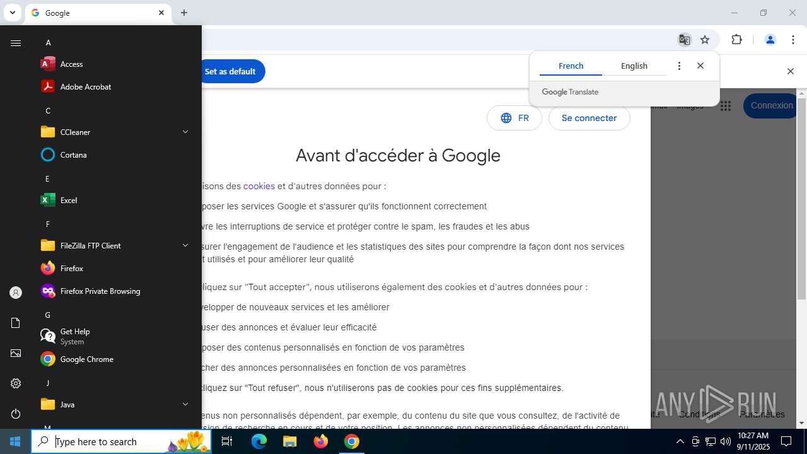Click the Se connecter button
Viewport: 807px width, 454px height.
[x=589, y=118]
